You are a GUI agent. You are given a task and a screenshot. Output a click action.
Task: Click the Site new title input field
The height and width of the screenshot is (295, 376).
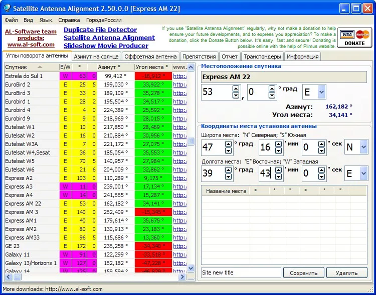241,273
